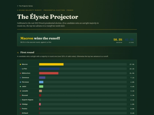
Task: Click the Macron yellow color dot
Action: [21, 64]
